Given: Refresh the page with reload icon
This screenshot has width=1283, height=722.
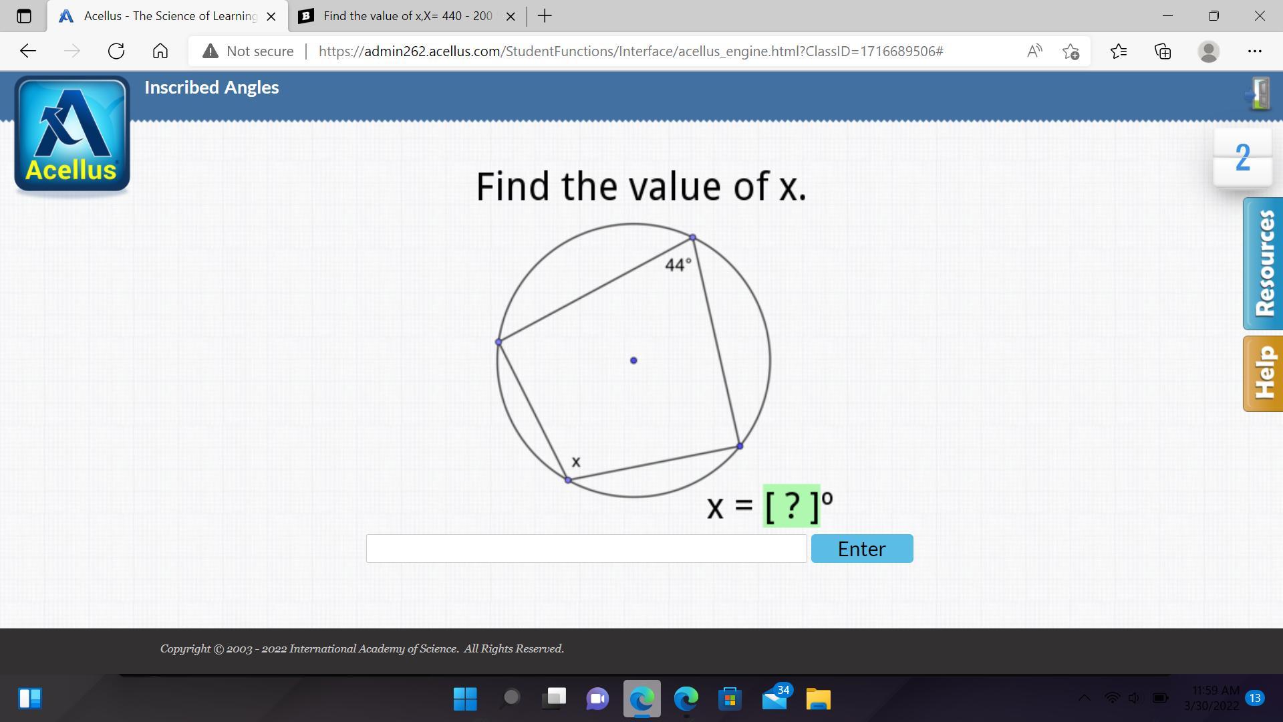Looking at the screenshot, I should 116,51.
